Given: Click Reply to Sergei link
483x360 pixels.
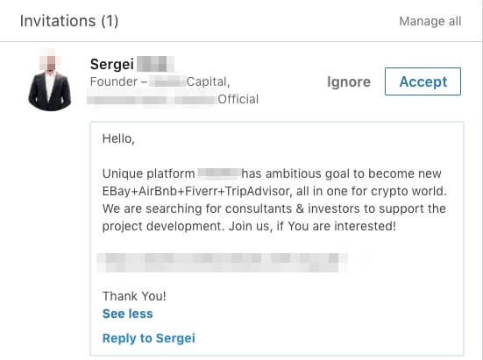Looking at the screenshot, I should point(149,338).
